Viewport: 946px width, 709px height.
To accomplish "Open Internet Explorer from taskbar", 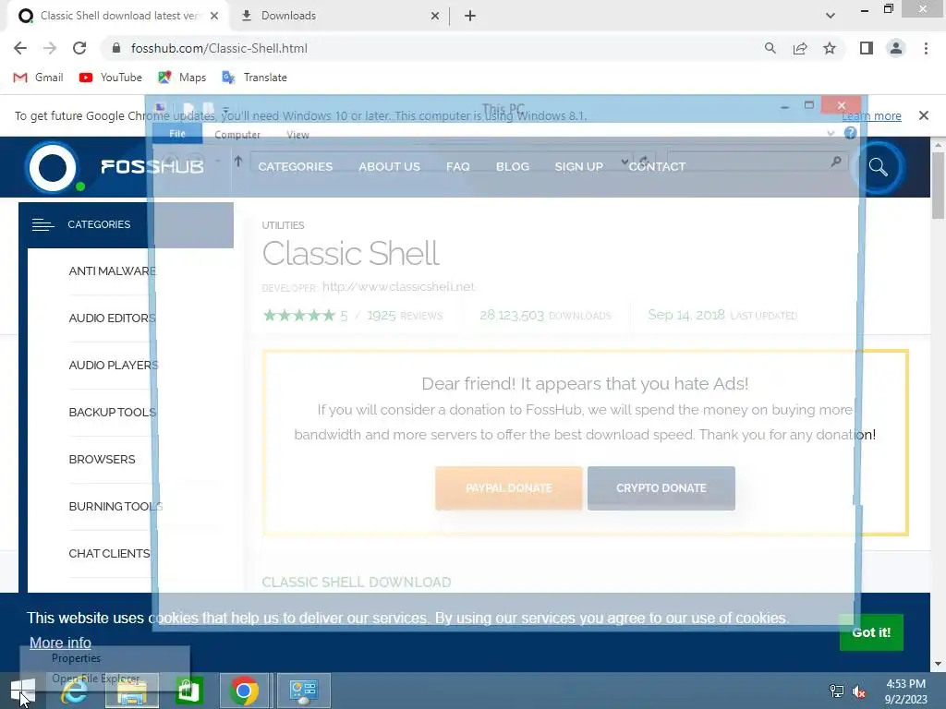I will click(74, 691).
